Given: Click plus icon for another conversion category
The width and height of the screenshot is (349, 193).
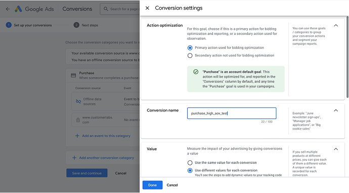Looking at the screenshot, I should coord(74,158).
